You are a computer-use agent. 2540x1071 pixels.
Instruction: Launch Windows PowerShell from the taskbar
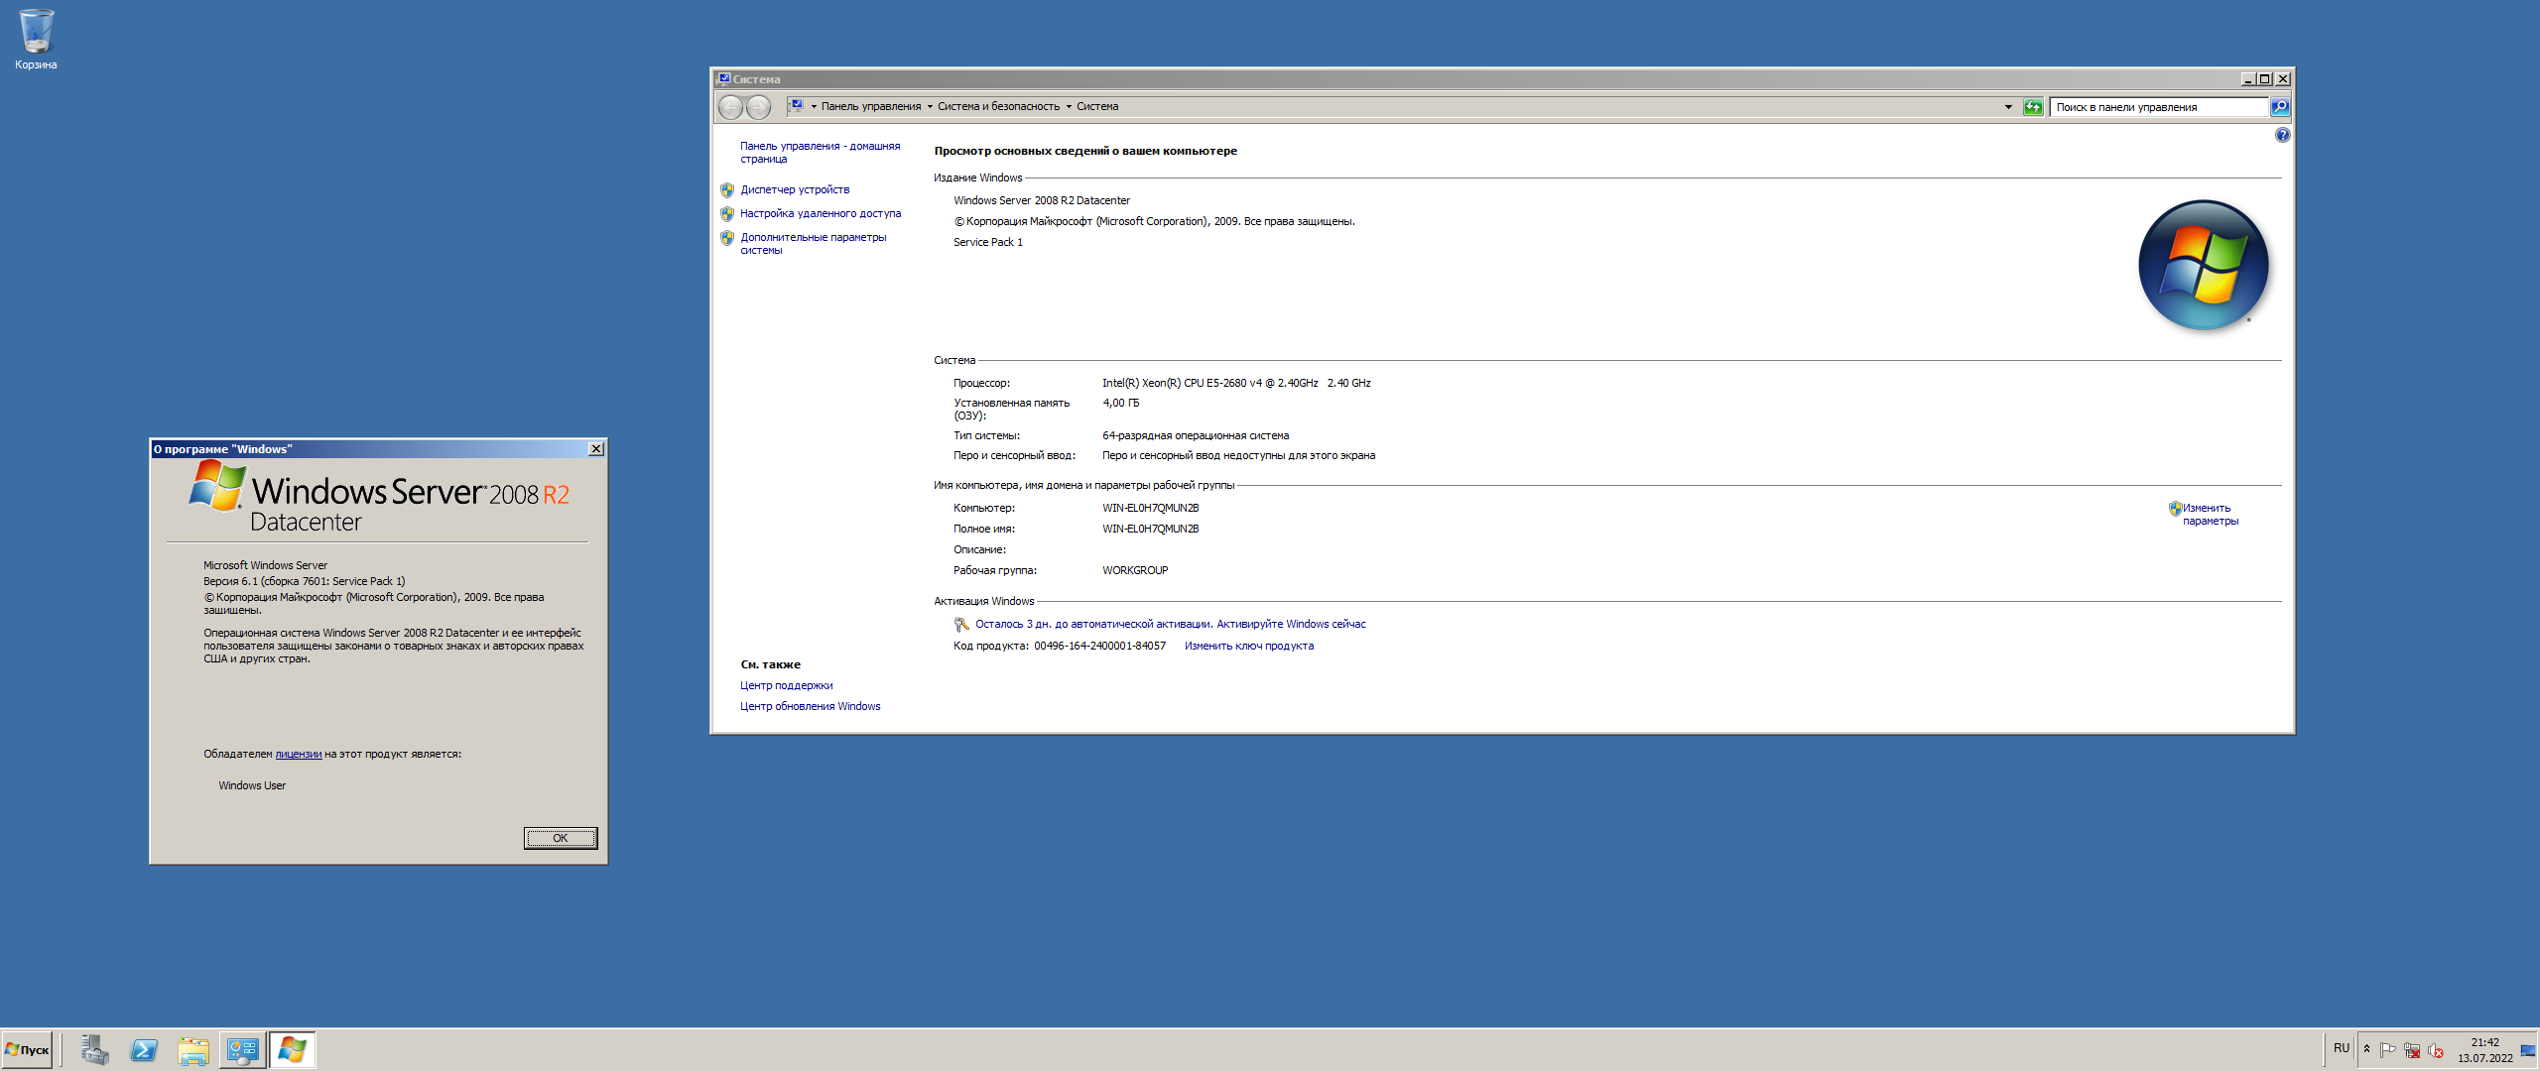click(144, 1050)
